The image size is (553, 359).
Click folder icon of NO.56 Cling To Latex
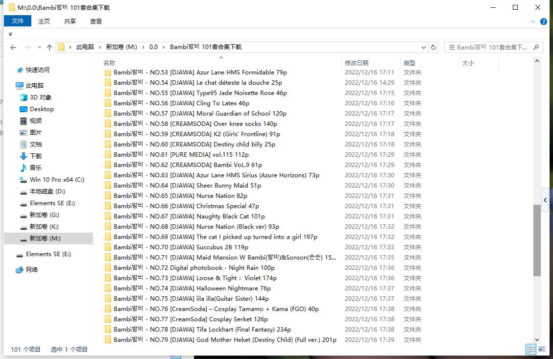click(x=108, y=103)
